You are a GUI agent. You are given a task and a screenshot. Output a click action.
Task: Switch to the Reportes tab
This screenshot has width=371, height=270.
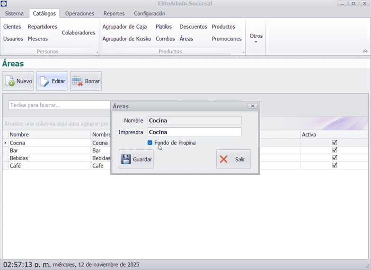pyautogui.click(x=114, y=13)
